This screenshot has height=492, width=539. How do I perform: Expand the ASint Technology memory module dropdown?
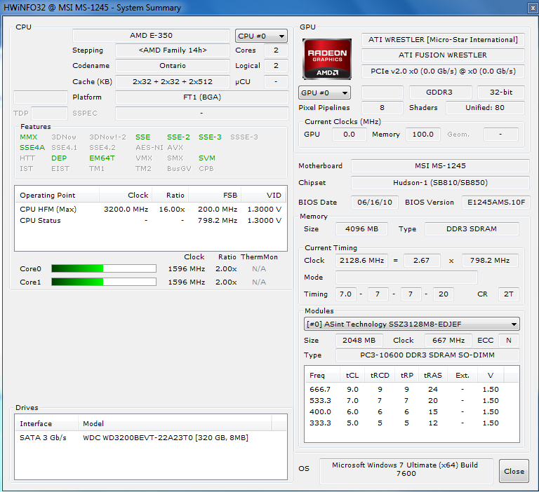point(411,324)
